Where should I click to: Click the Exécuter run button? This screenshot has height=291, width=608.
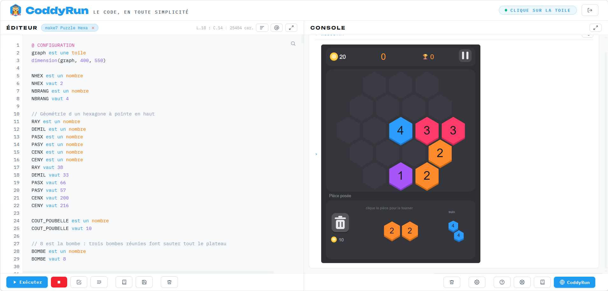coord(27,282)
